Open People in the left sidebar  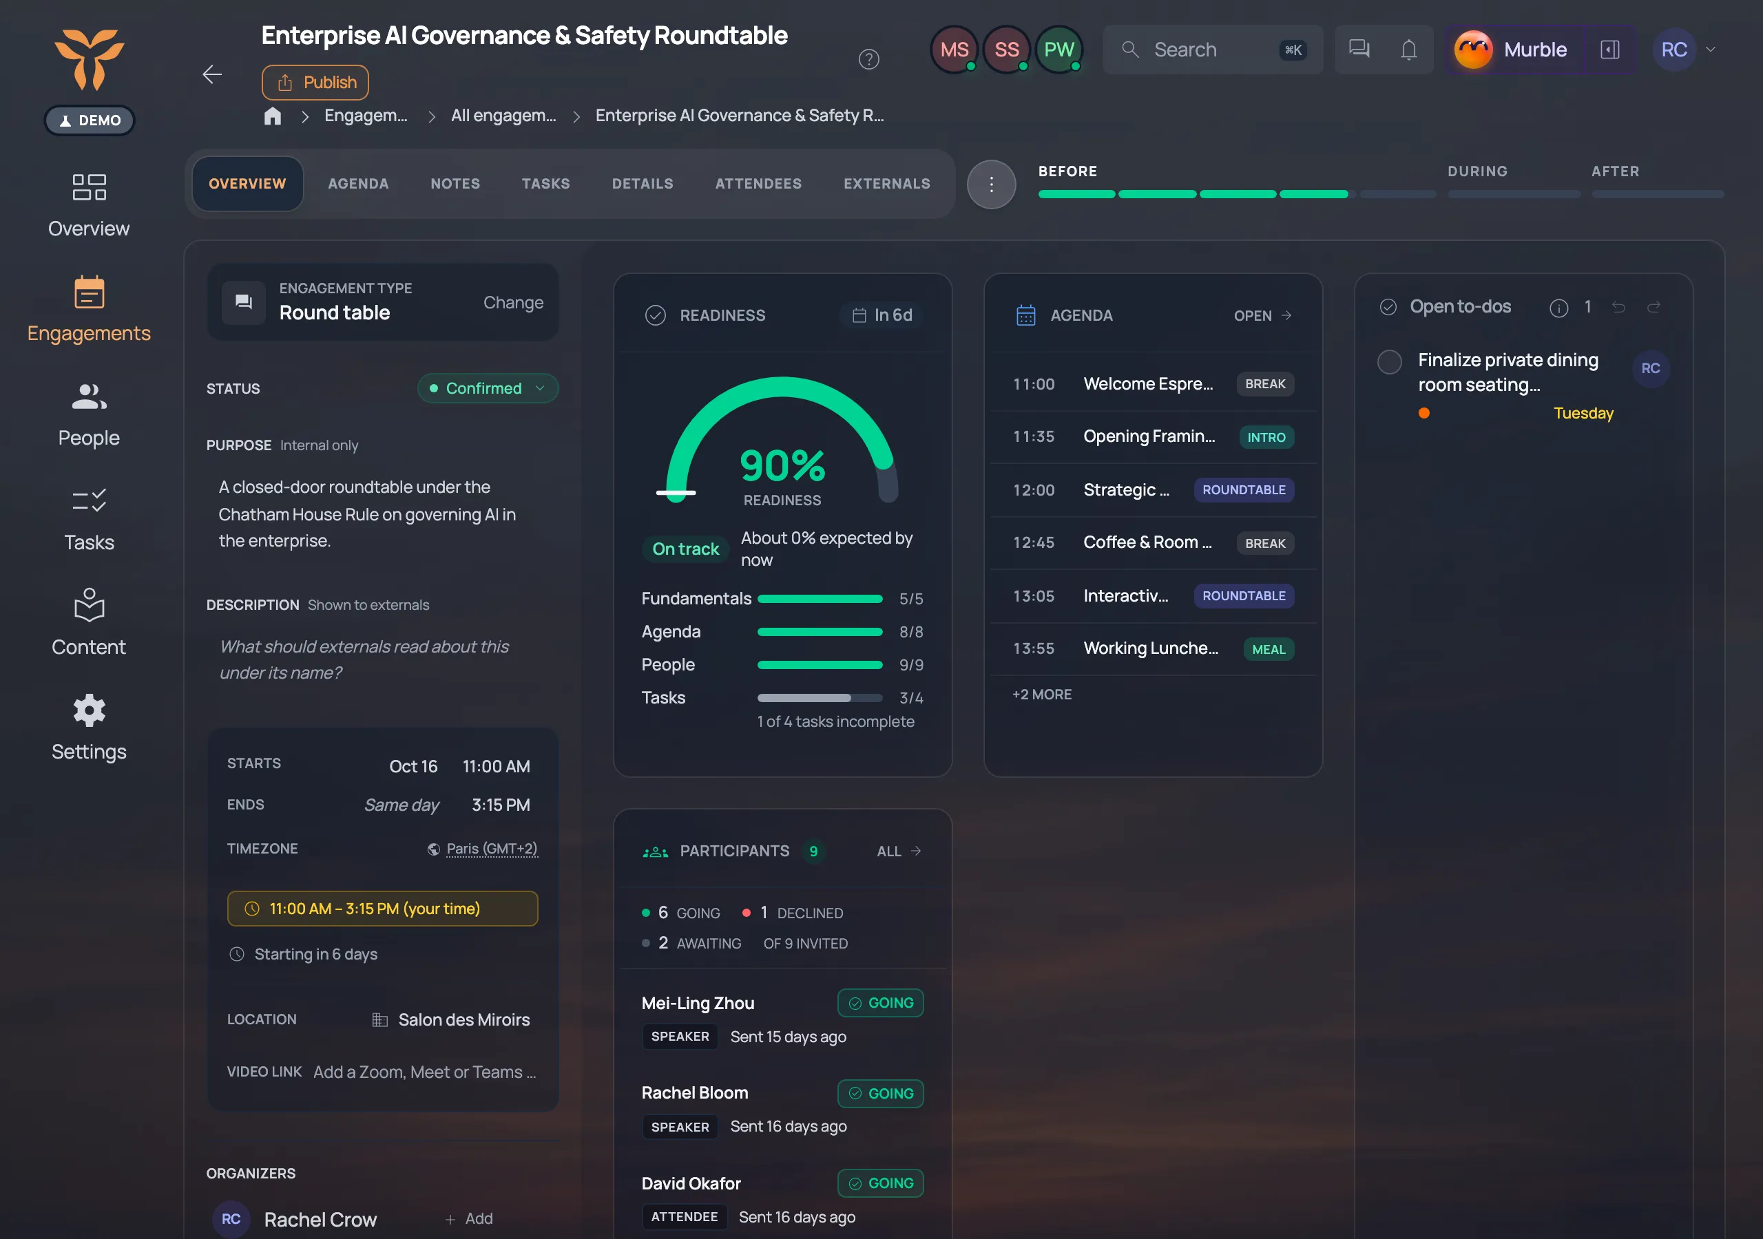[x=89, y=414]
